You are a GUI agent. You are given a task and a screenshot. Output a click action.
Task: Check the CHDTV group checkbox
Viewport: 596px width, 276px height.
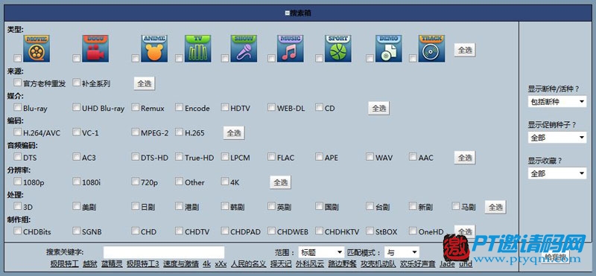(x=179, y=231)
